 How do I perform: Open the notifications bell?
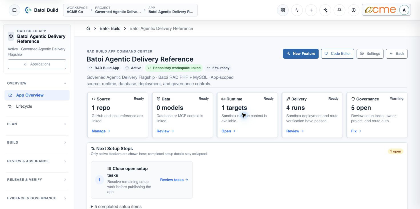tap(339, 10)
